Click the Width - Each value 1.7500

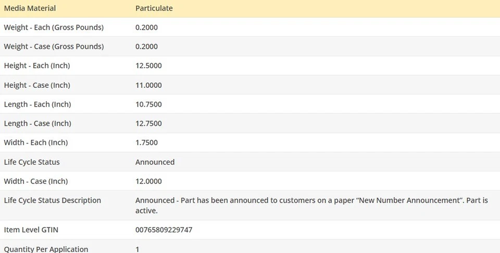pos(146,143)
